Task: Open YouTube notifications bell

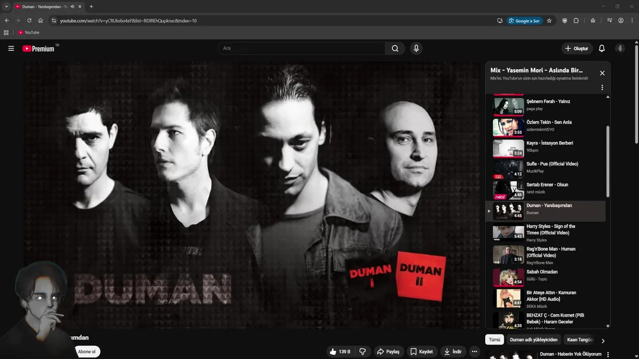Action: 602,48
